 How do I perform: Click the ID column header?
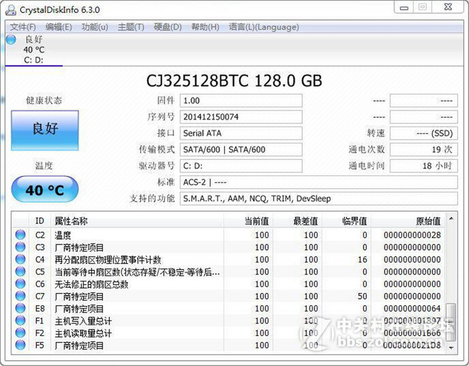pos(40,221)
